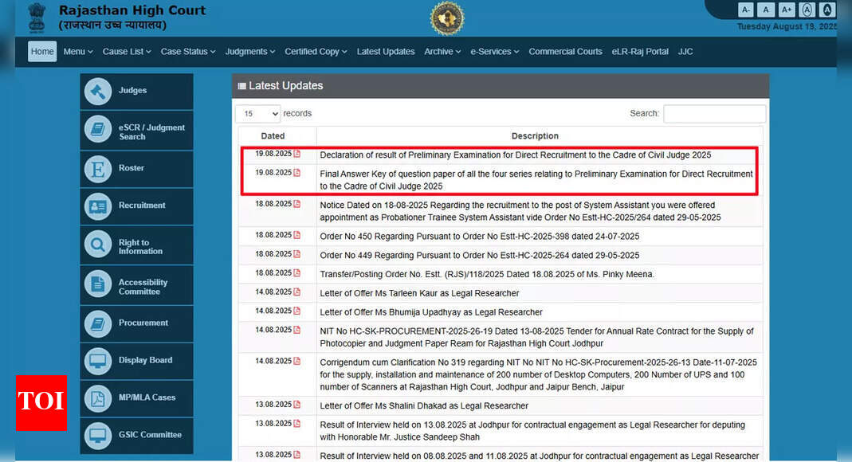Select 'Letter of Offer Ms Tarleen Kaur' row text

(x=419, y=293)
